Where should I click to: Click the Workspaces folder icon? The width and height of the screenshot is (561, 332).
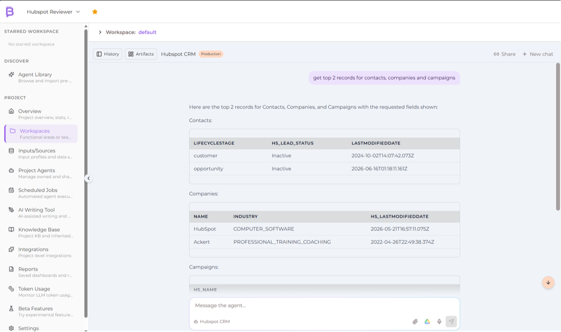coord(13,131)
